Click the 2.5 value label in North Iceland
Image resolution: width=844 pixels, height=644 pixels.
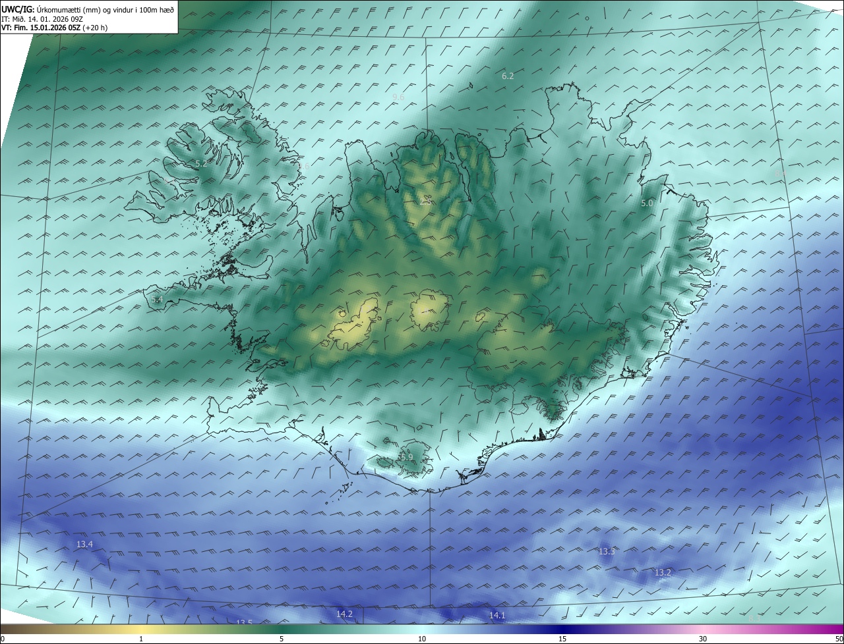point(425,201)
